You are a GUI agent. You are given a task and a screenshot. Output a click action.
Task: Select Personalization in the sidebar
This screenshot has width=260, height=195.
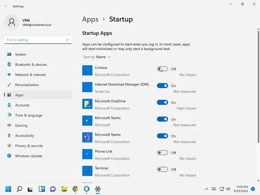[x=38, y=85]
